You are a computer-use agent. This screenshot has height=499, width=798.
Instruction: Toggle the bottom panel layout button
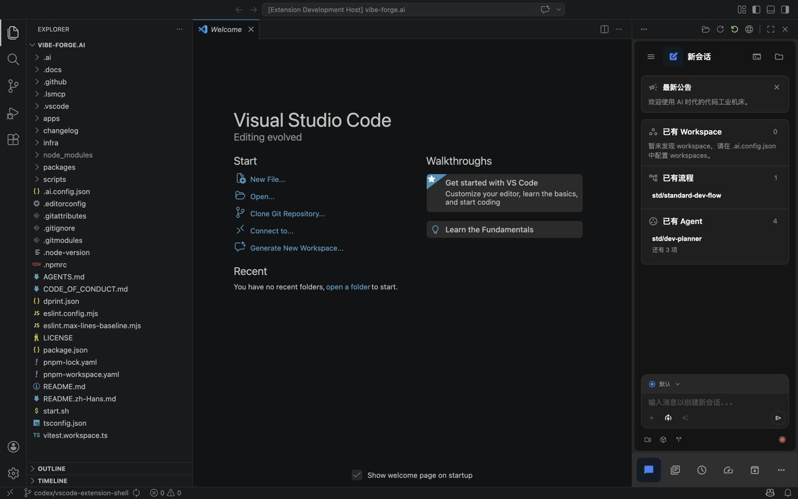pyautogui.click(x=771, y=9)
